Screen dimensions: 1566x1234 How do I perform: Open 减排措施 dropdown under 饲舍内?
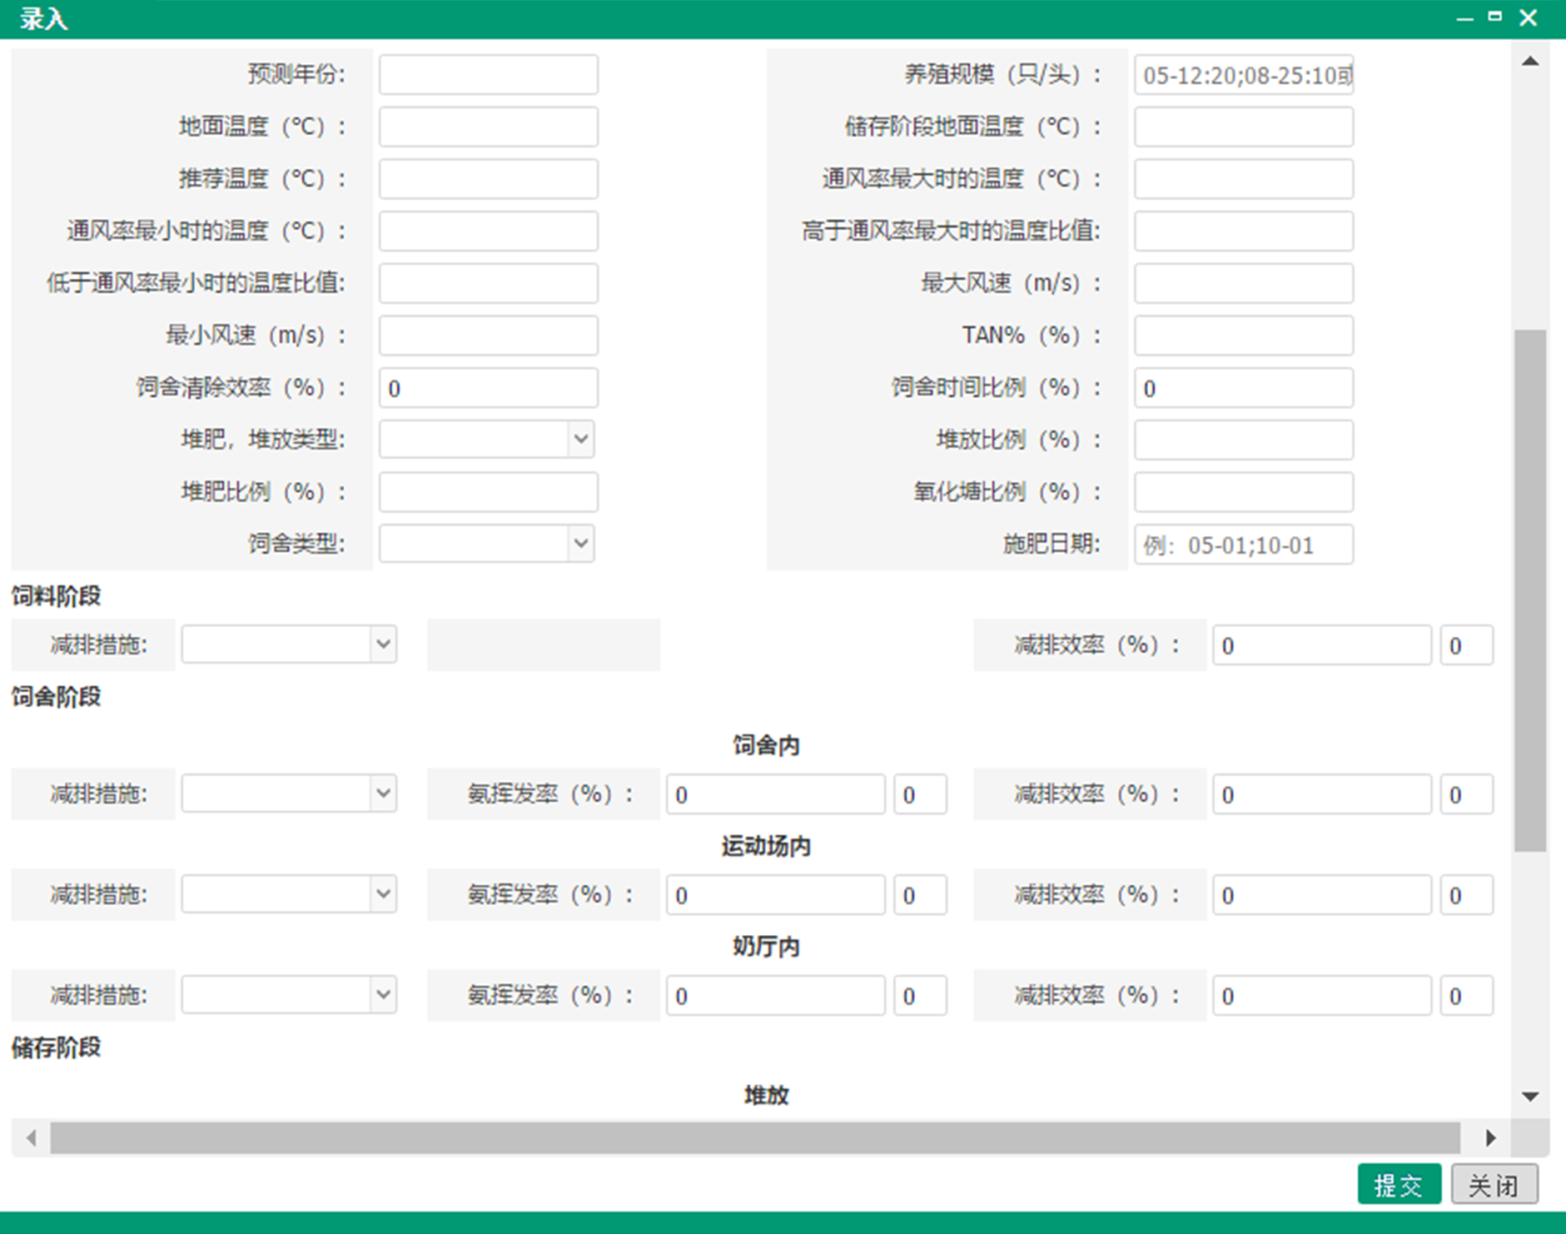tap(289, 794)
